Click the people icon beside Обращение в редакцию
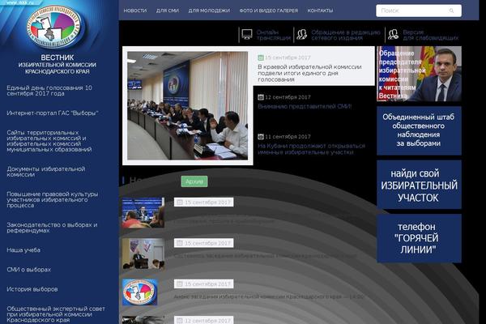The width and height of the screenshot is (486, 324). (301, 34)
